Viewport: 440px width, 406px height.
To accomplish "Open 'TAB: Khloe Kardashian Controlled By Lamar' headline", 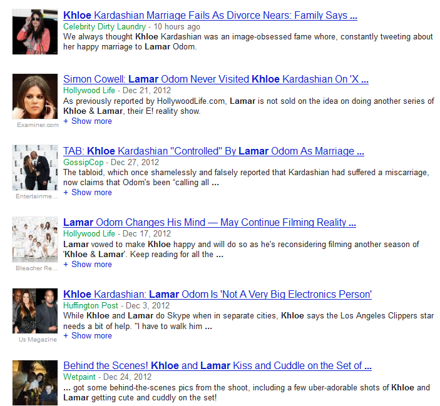I will [213, 151].
